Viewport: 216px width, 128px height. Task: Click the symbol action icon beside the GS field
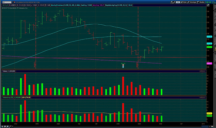tap(13, 2)
